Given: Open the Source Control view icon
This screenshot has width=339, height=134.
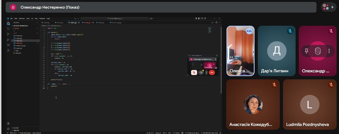Looking at the screenshot, I should [x=8, y=34].
